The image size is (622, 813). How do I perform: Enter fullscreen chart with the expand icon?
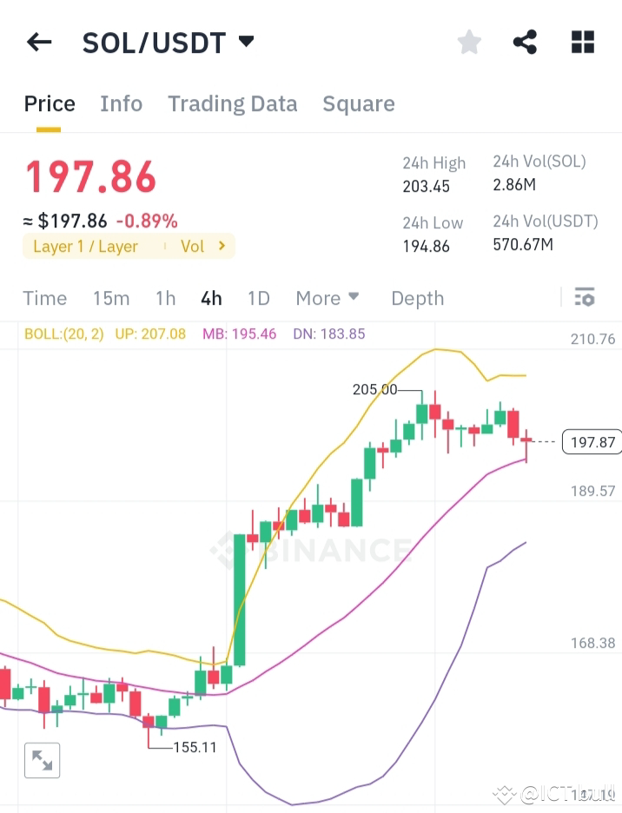(x=42, y=759)
